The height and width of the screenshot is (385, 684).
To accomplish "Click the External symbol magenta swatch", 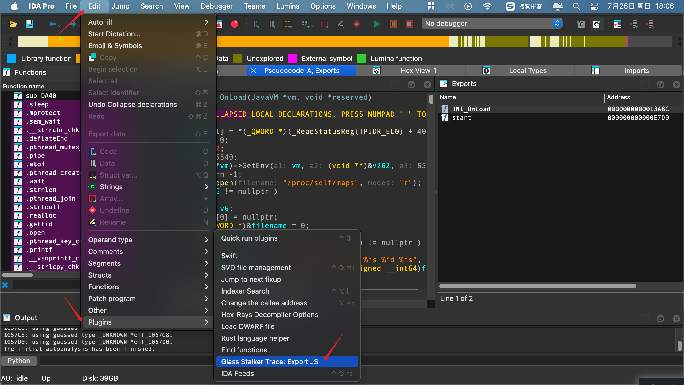I will pyautogui.click(x=292, y=58).
